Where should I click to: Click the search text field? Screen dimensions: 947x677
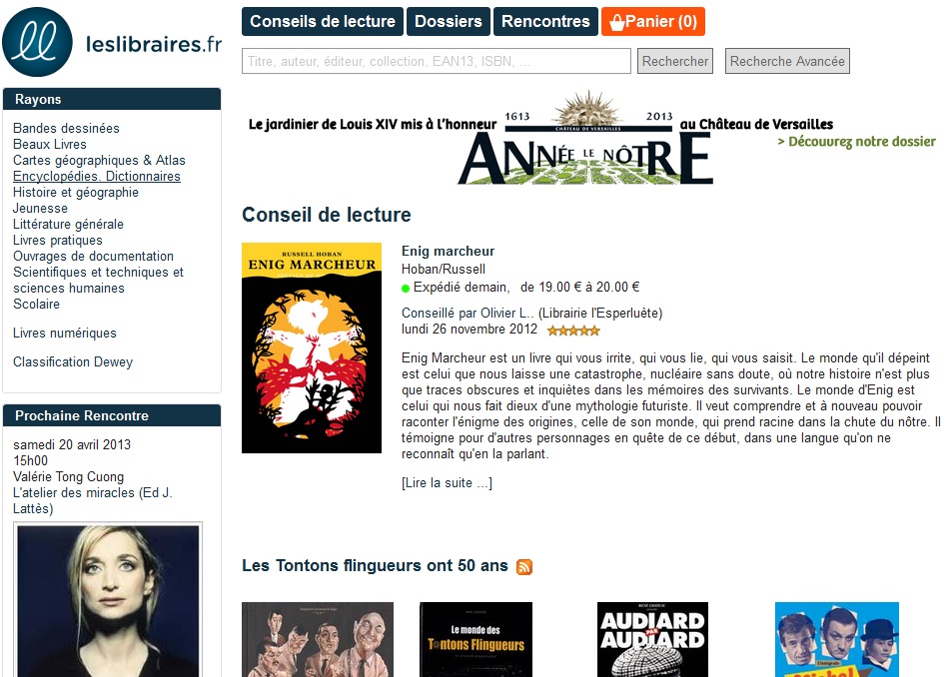click(x=437, y=61)
